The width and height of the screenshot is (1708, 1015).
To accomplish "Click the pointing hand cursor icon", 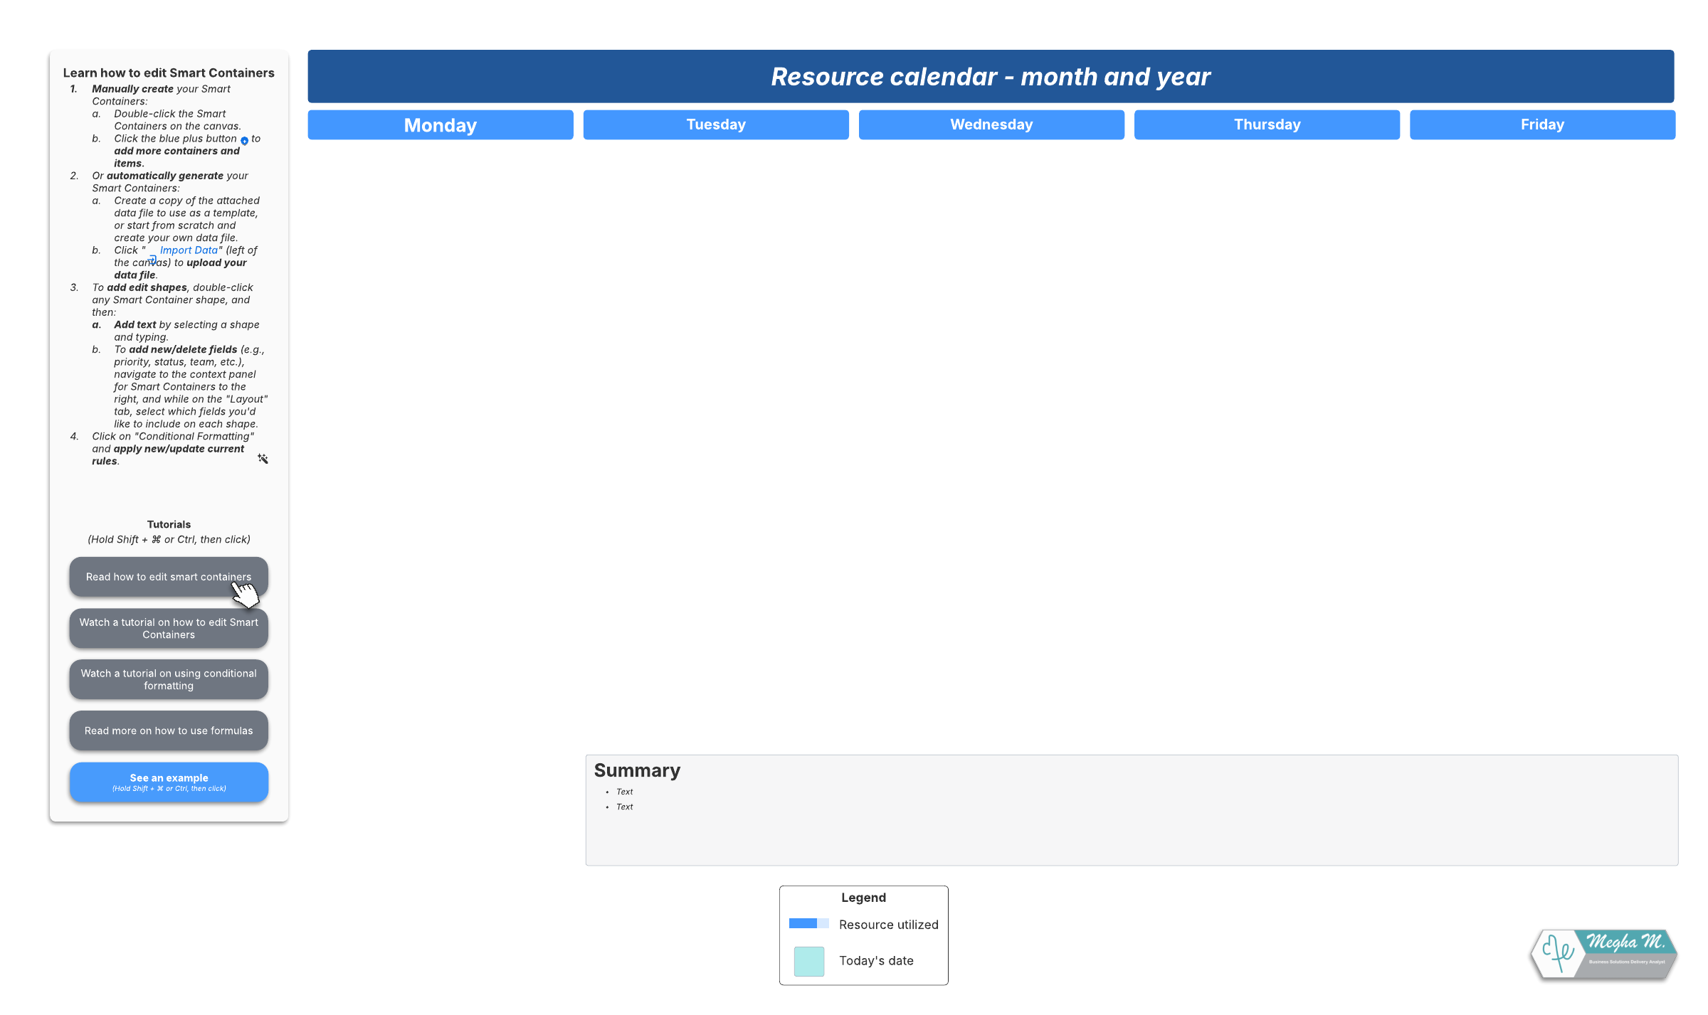I will click(246, 593).
